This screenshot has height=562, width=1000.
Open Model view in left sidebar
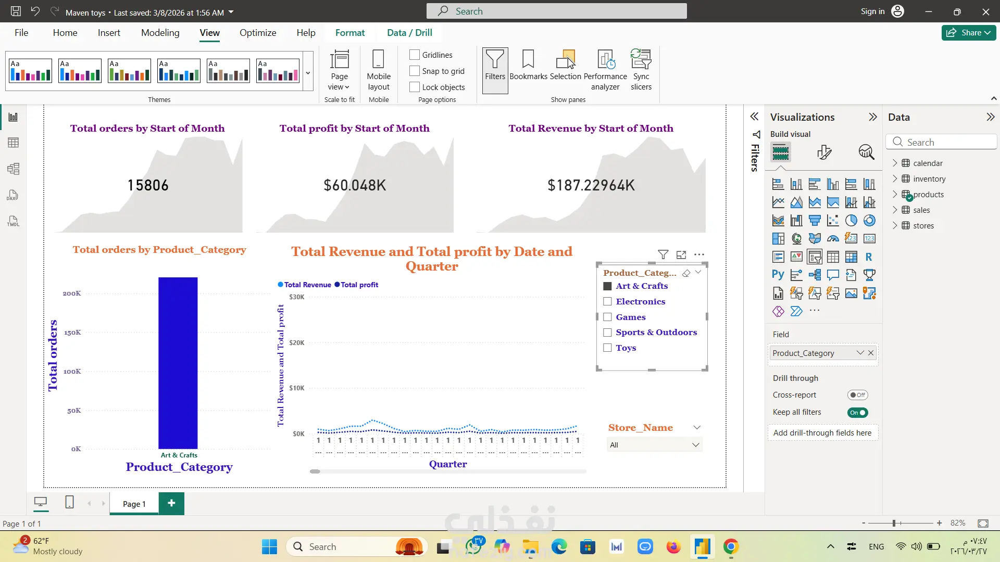click(x=14, y=169)
